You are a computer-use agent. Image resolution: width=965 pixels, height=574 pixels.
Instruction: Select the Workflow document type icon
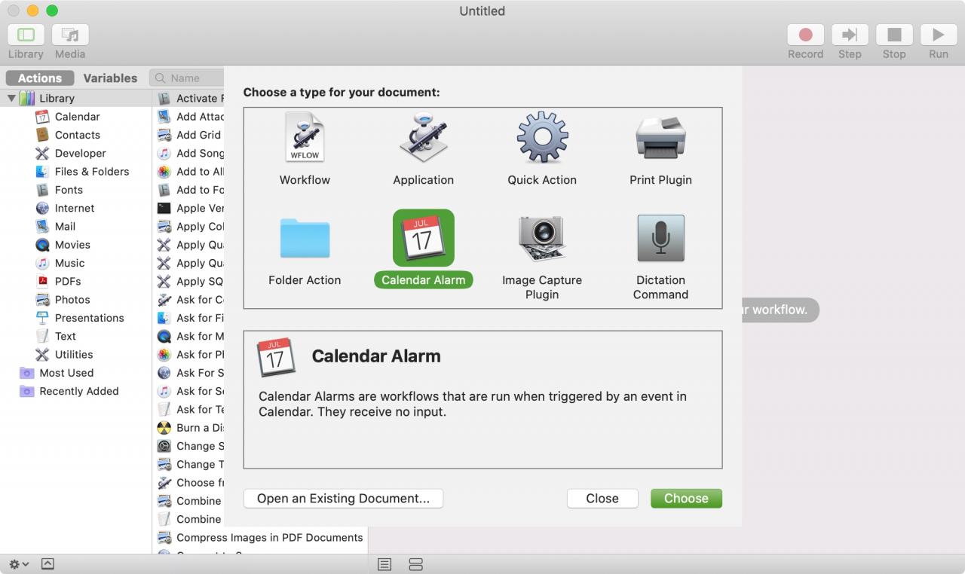[305, 137]
